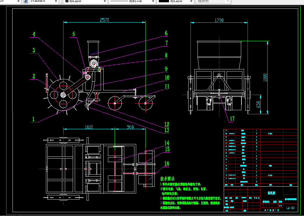Click the black lineweight preview swatch
304x216 pixels.
point(164,1)
